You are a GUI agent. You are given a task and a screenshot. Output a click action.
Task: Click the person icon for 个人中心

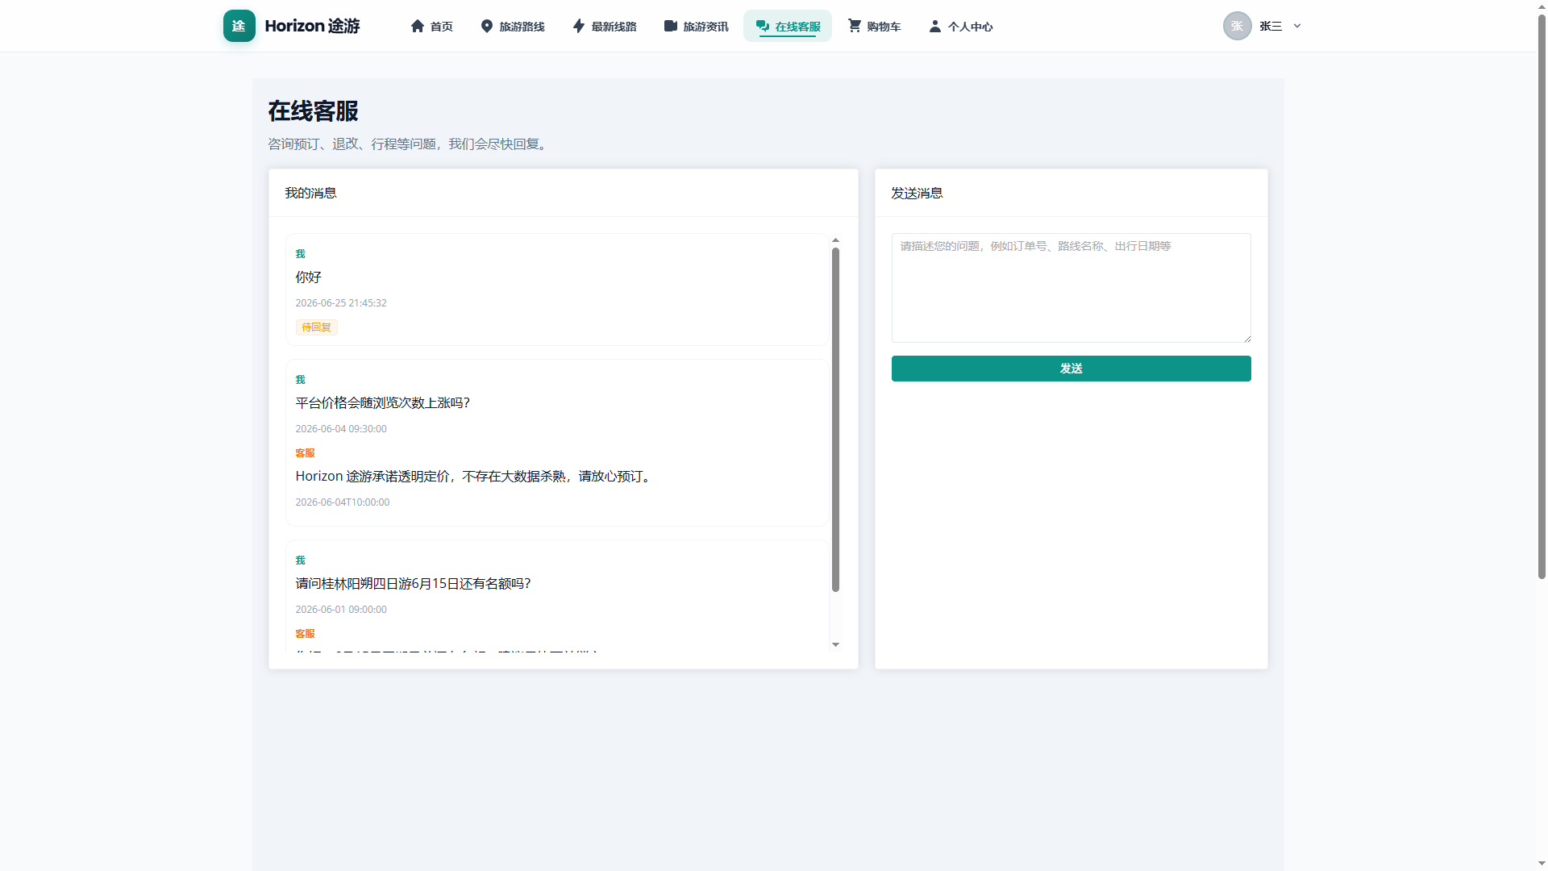(935, 26)
